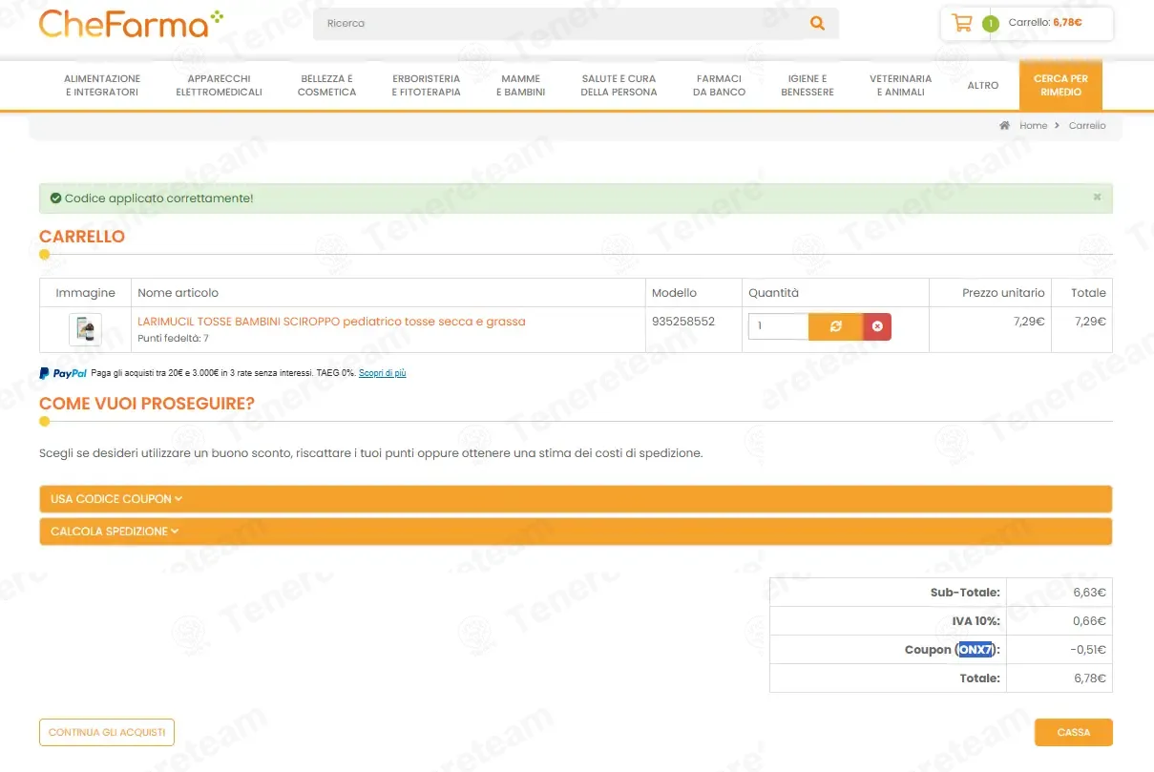This screenshot has width=1154, height=772.
Task: Click the home icon in breadcrumb
Action: (1004, 126)
